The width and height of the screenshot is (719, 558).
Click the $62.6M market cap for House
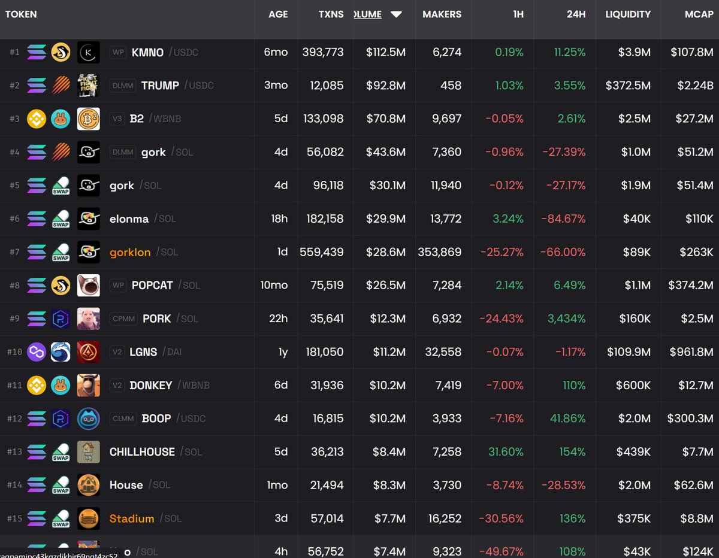point(694,485)
